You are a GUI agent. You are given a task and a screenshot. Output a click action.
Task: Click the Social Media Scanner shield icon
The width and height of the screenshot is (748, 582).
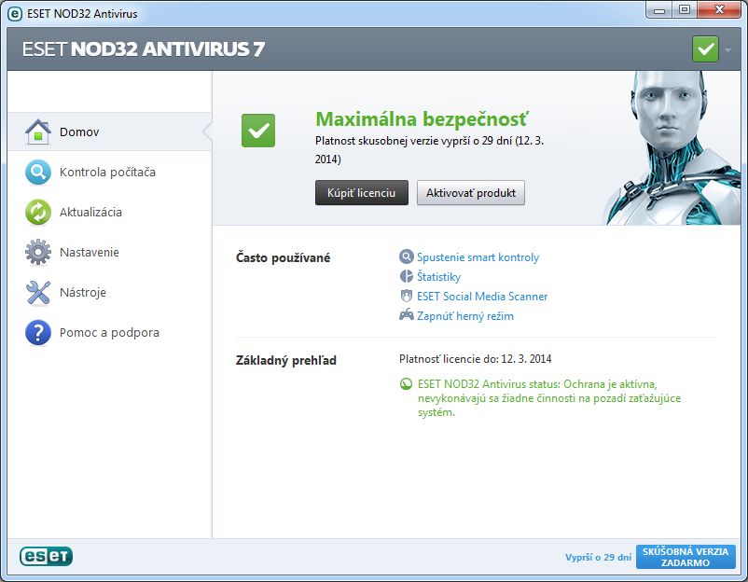(x=406, y=296)
